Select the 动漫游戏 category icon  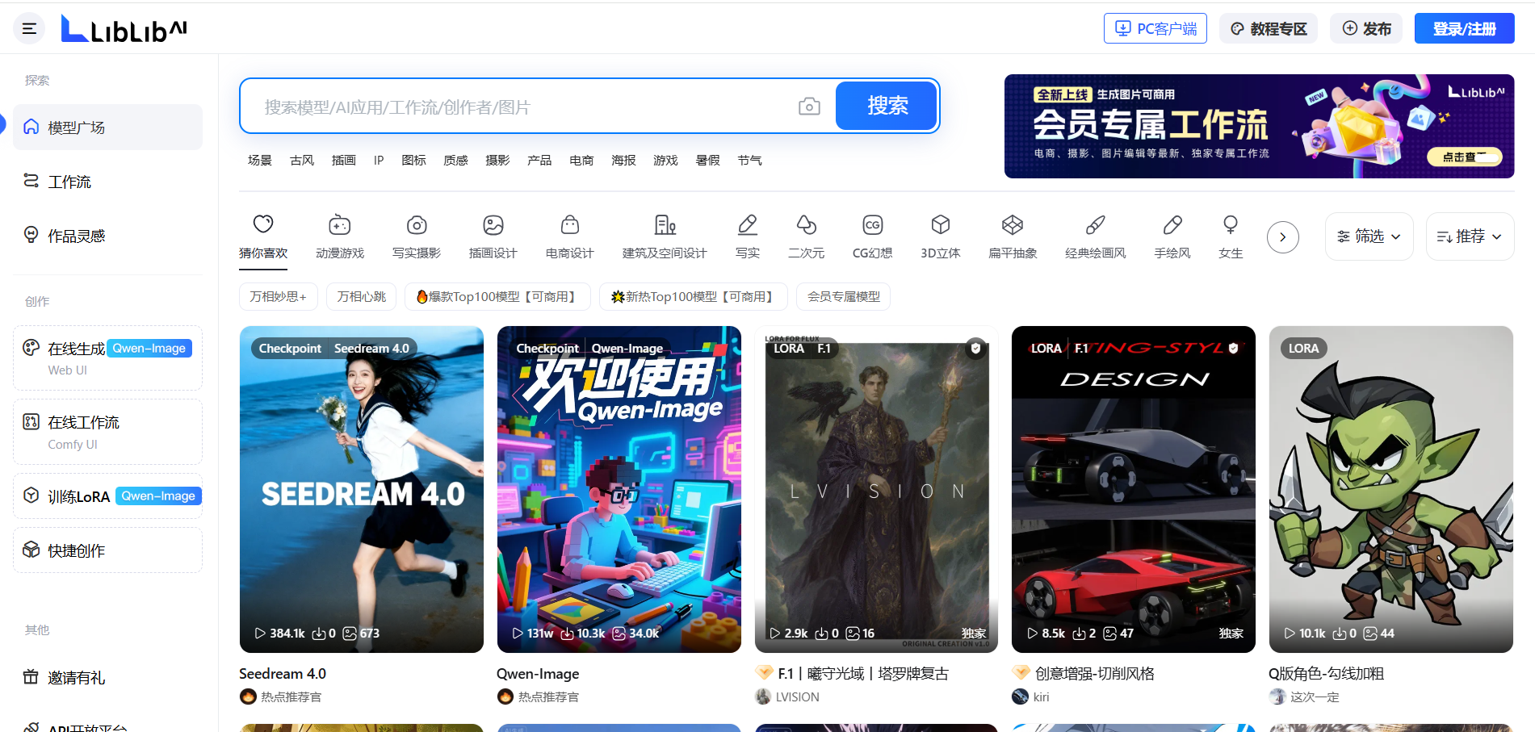(339, 225)
